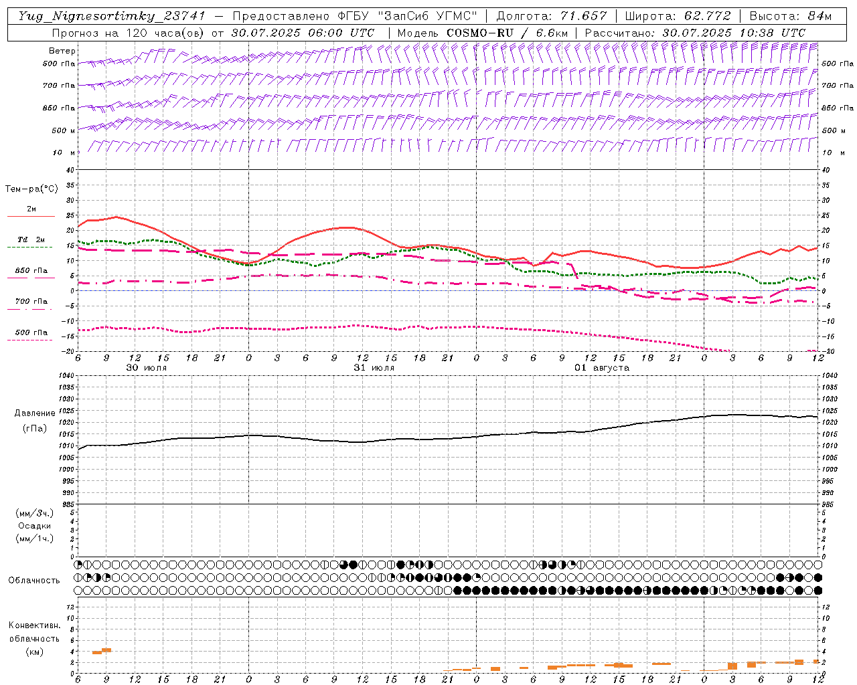Click the 'Ветер' wind panel label
This screenshot has width=857, height=685.
(62, 51)
